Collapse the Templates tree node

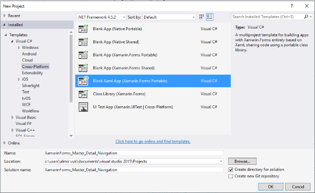(x=6, y=35)
